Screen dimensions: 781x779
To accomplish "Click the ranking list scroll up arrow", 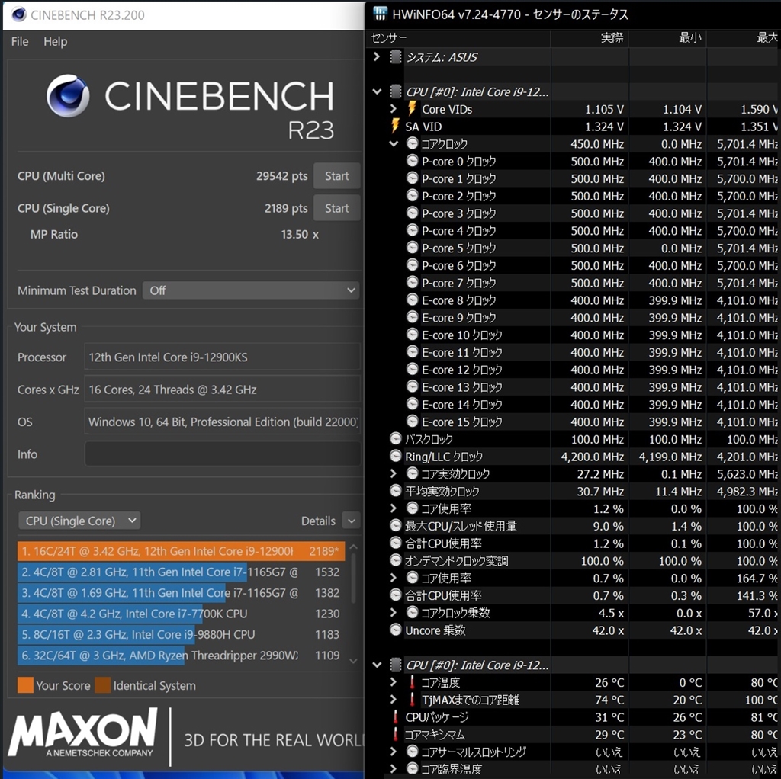I will pos(354,547).
